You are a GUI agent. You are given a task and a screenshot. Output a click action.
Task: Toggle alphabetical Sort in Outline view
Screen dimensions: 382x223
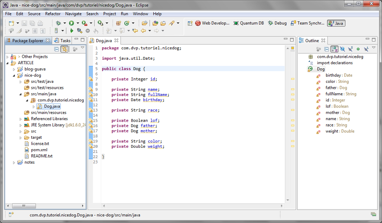point(335,49)
